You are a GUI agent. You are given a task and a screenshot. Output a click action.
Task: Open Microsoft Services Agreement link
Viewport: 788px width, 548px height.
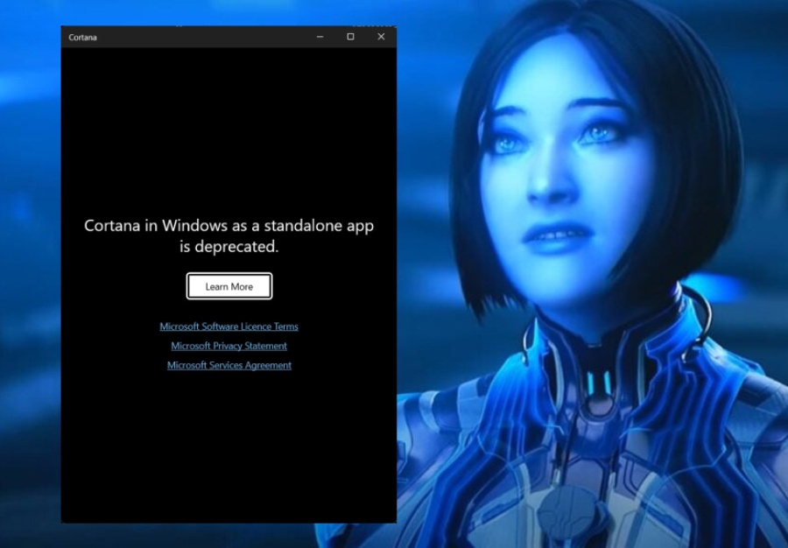229,365
